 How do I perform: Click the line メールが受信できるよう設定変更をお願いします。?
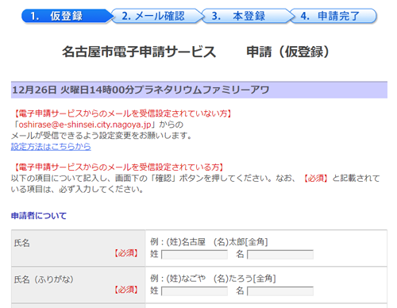(102, 136)
